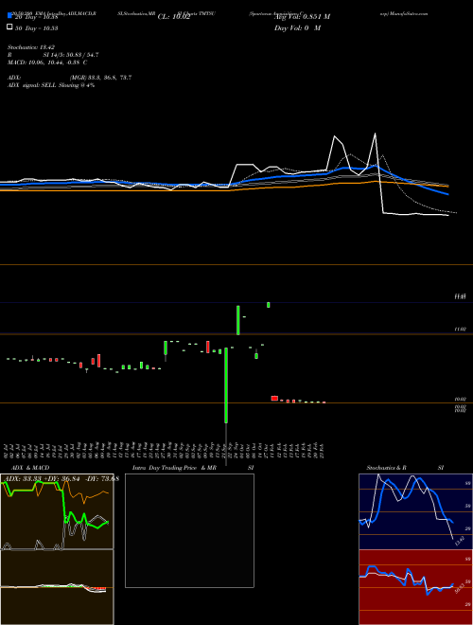Click the 'Intra Day Trading Price & MR' heading
Viewport: 473px width, 625px height.
click(x=174, y=468)
